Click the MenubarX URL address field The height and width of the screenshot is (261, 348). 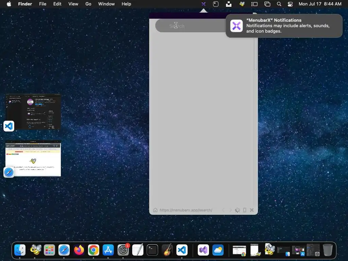pyautogui.click(x=186, y=210)
